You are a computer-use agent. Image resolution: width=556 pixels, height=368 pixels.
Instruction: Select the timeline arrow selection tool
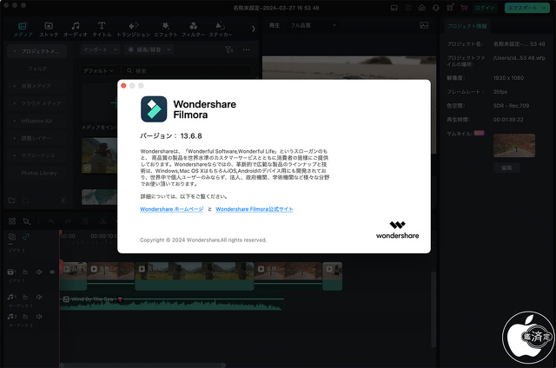point(27,221)
